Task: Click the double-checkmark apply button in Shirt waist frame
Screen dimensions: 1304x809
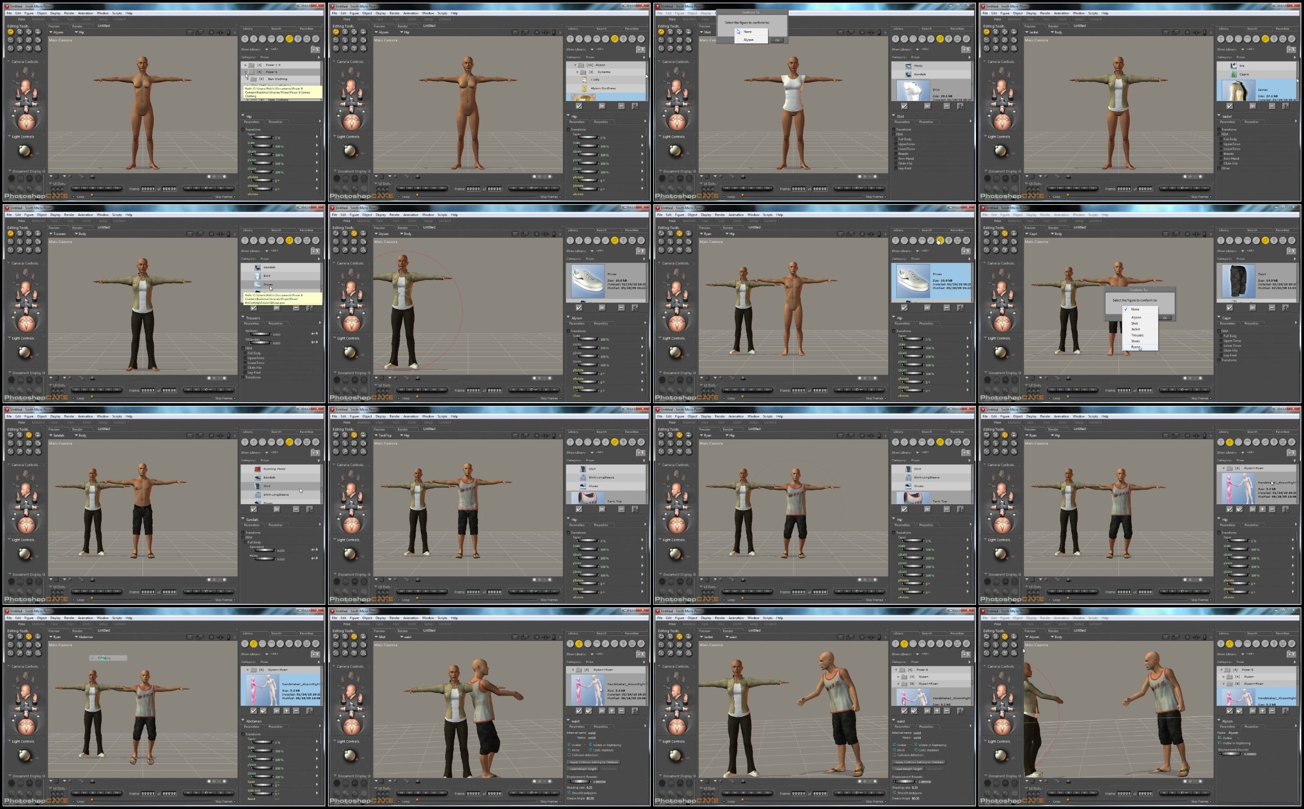Action: (x=589, y=711)
